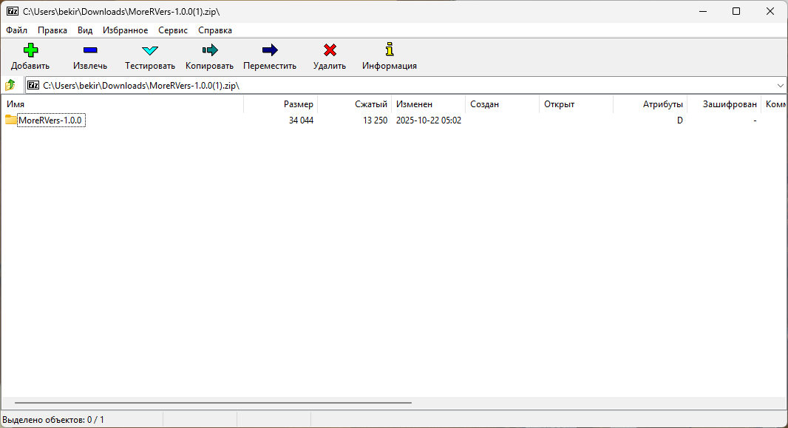Open the Сервис menu
Screen dimensions: 788x428
173,30
